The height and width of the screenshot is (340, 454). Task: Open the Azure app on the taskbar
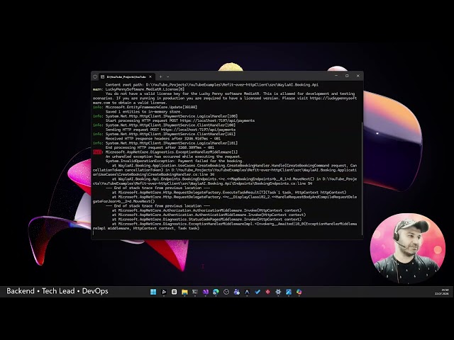pos(247,292)
